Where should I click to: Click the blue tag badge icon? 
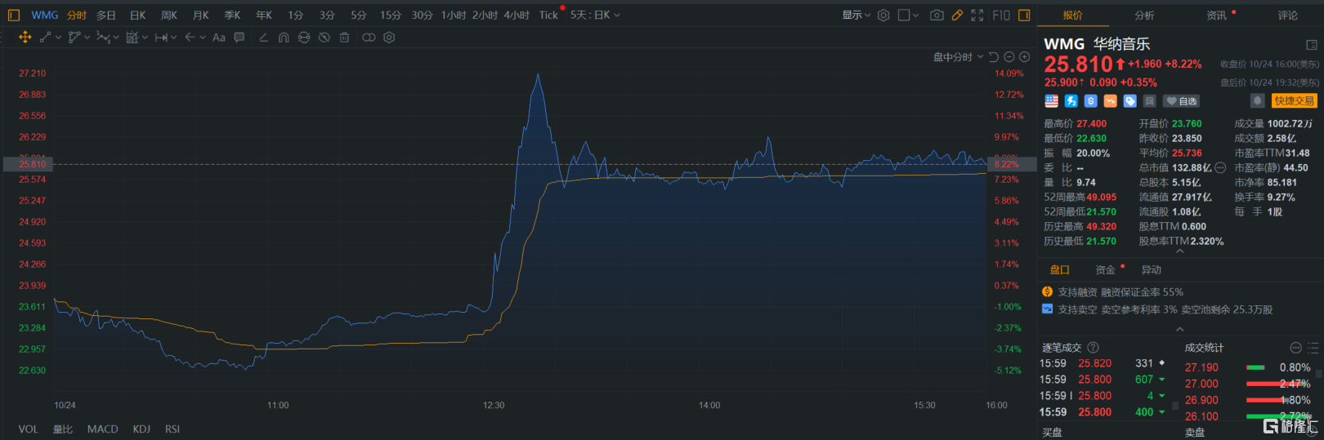click(1130, 101)
